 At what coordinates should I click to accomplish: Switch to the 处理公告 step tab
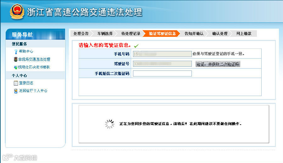click(x=81, y=34)
